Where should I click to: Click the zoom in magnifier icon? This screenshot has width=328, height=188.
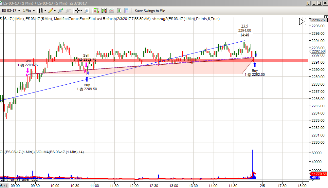tap(61, 10)
